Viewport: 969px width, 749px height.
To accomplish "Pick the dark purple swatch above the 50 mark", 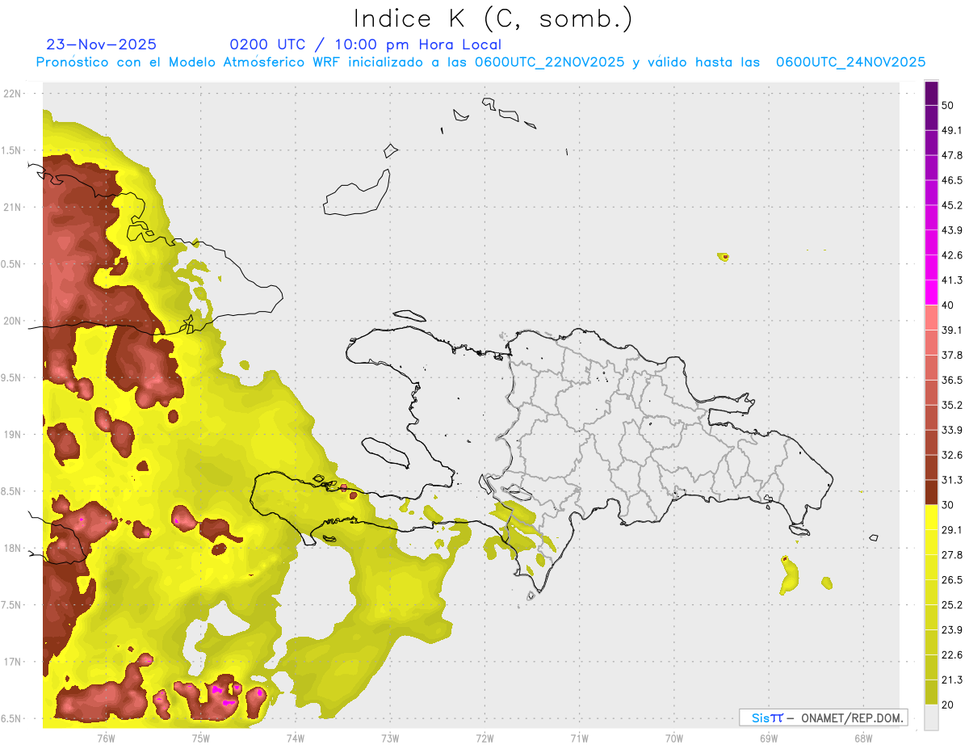I will 931,93.
